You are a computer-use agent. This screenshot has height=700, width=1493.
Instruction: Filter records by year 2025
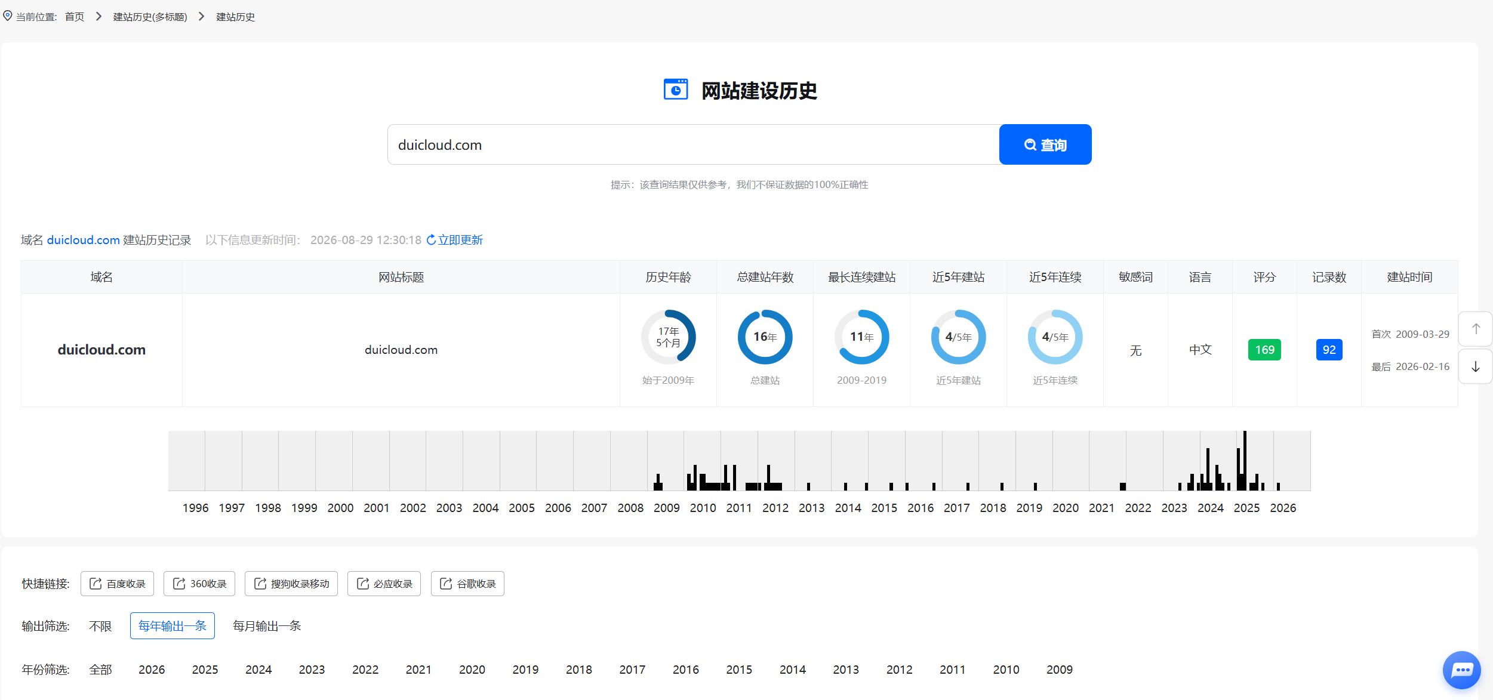pyautogui.click(x=205, y=670)
